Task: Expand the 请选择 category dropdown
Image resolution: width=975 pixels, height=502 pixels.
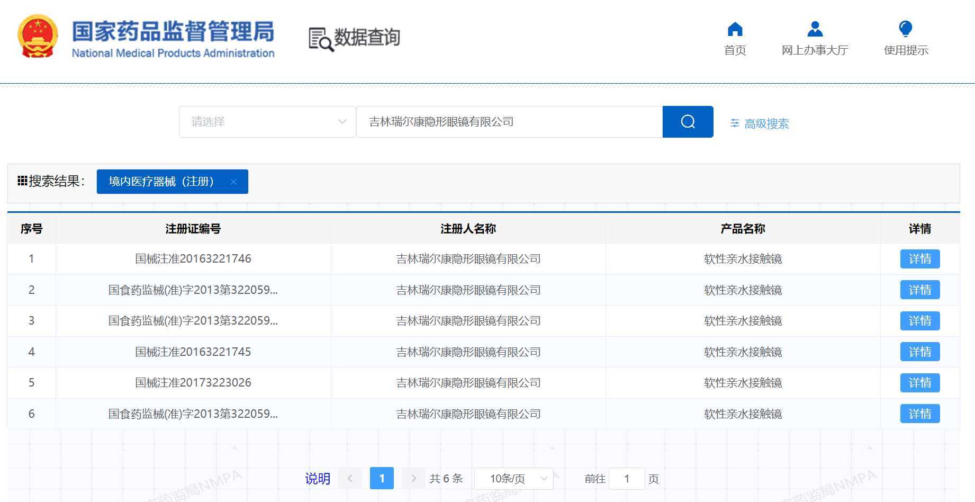Action: click(267, 122)
